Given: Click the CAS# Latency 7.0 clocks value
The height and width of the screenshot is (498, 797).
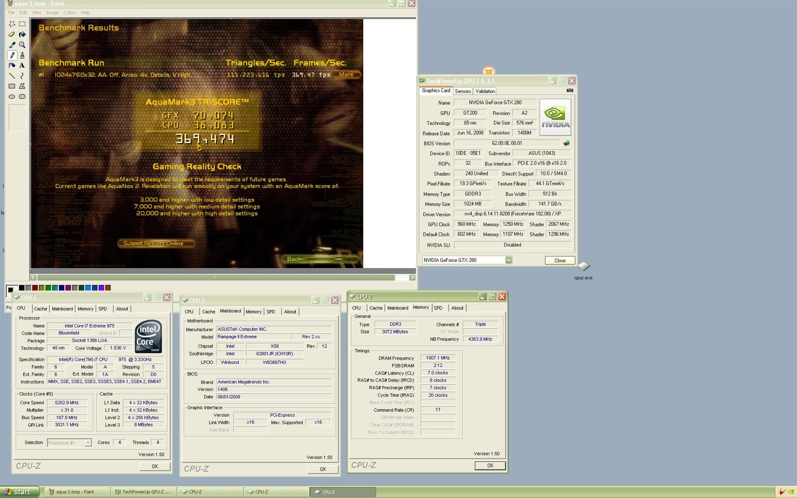Looking at the screenshot, I should (438, 373).
